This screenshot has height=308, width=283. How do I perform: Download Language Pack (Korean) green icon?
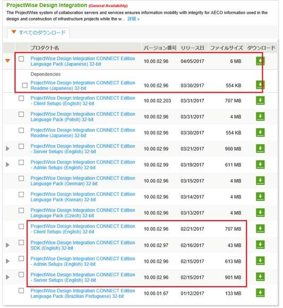pyautogui.click(x=260, y=197)
